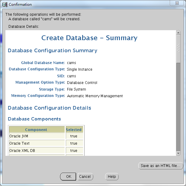The width and height of the screenshot is (186, 186).
Task: Click the 'database called cams will be created' line
Action: point(44,19)
